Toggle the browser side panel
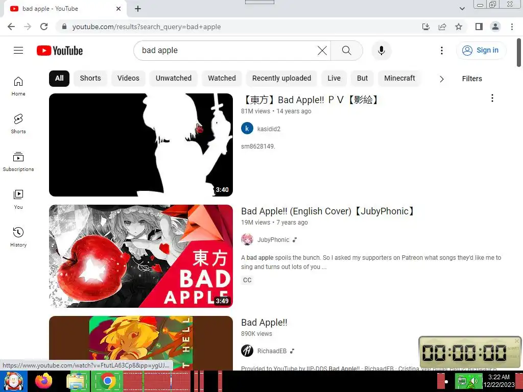523x392 pixels. coord(479,27)
